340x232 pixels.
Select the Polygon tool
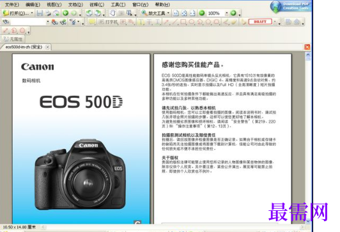click(x=208, y=22)
